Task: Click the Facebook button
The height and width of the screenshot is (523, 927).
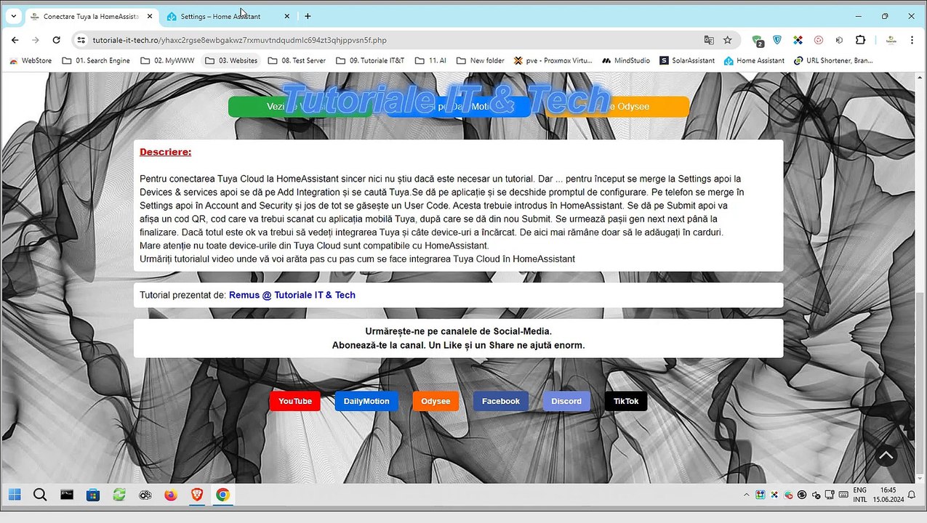Action: pyautogui.click(x=501, y=401)
